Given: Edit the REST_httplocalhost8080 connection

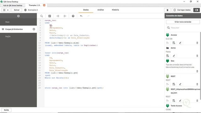Looking at the screenshot, I should 180,101.
